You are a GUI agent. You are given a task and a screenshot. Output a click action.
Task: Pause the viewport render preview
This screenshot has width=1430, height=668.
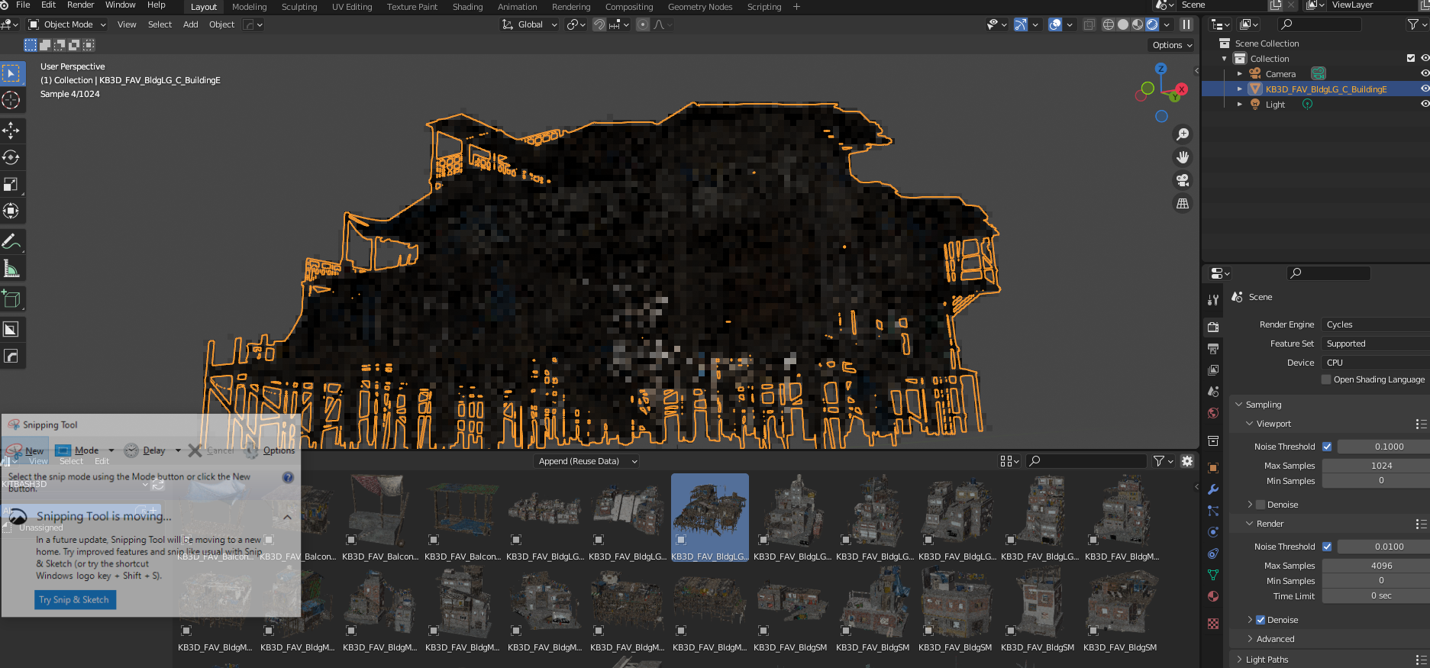(x=1186, y=24)
